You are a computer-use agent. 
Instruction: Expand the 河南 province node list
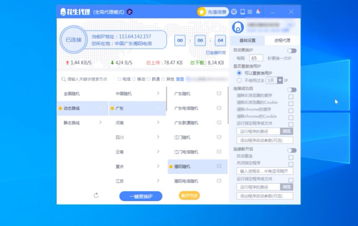(158, 123)
